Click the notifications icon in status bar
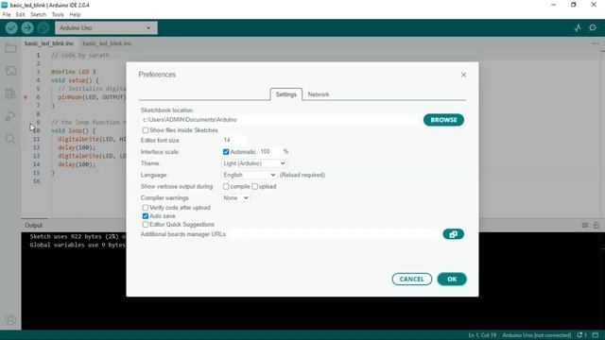The width and height of the screenshot is (605, 340). point(581,335)
